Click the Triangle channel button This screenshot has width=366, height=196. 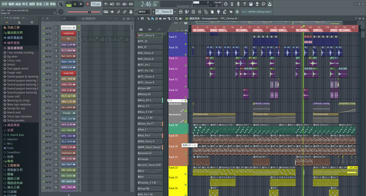[69, 113]
